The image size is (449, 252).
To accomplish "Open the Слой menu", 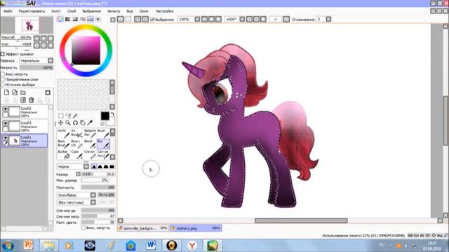I will coord(72,11).
